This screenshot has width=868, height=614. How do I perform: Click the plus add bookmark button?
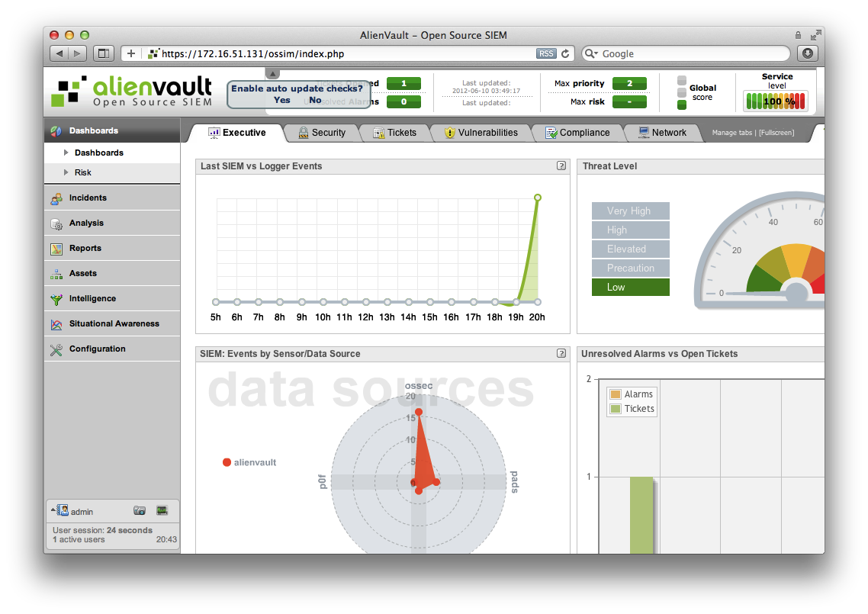click(130, 53)
